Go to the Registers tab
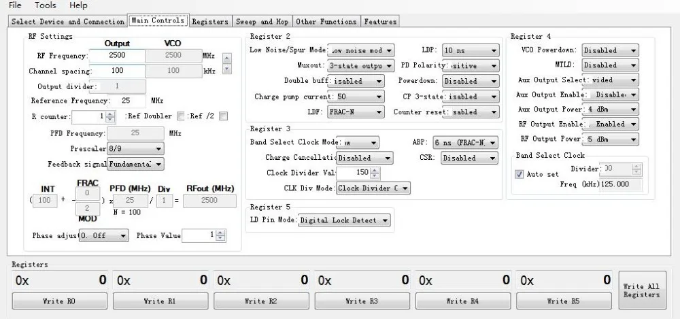This screenshot has height=319, width=680. click(x=210, y=22)
